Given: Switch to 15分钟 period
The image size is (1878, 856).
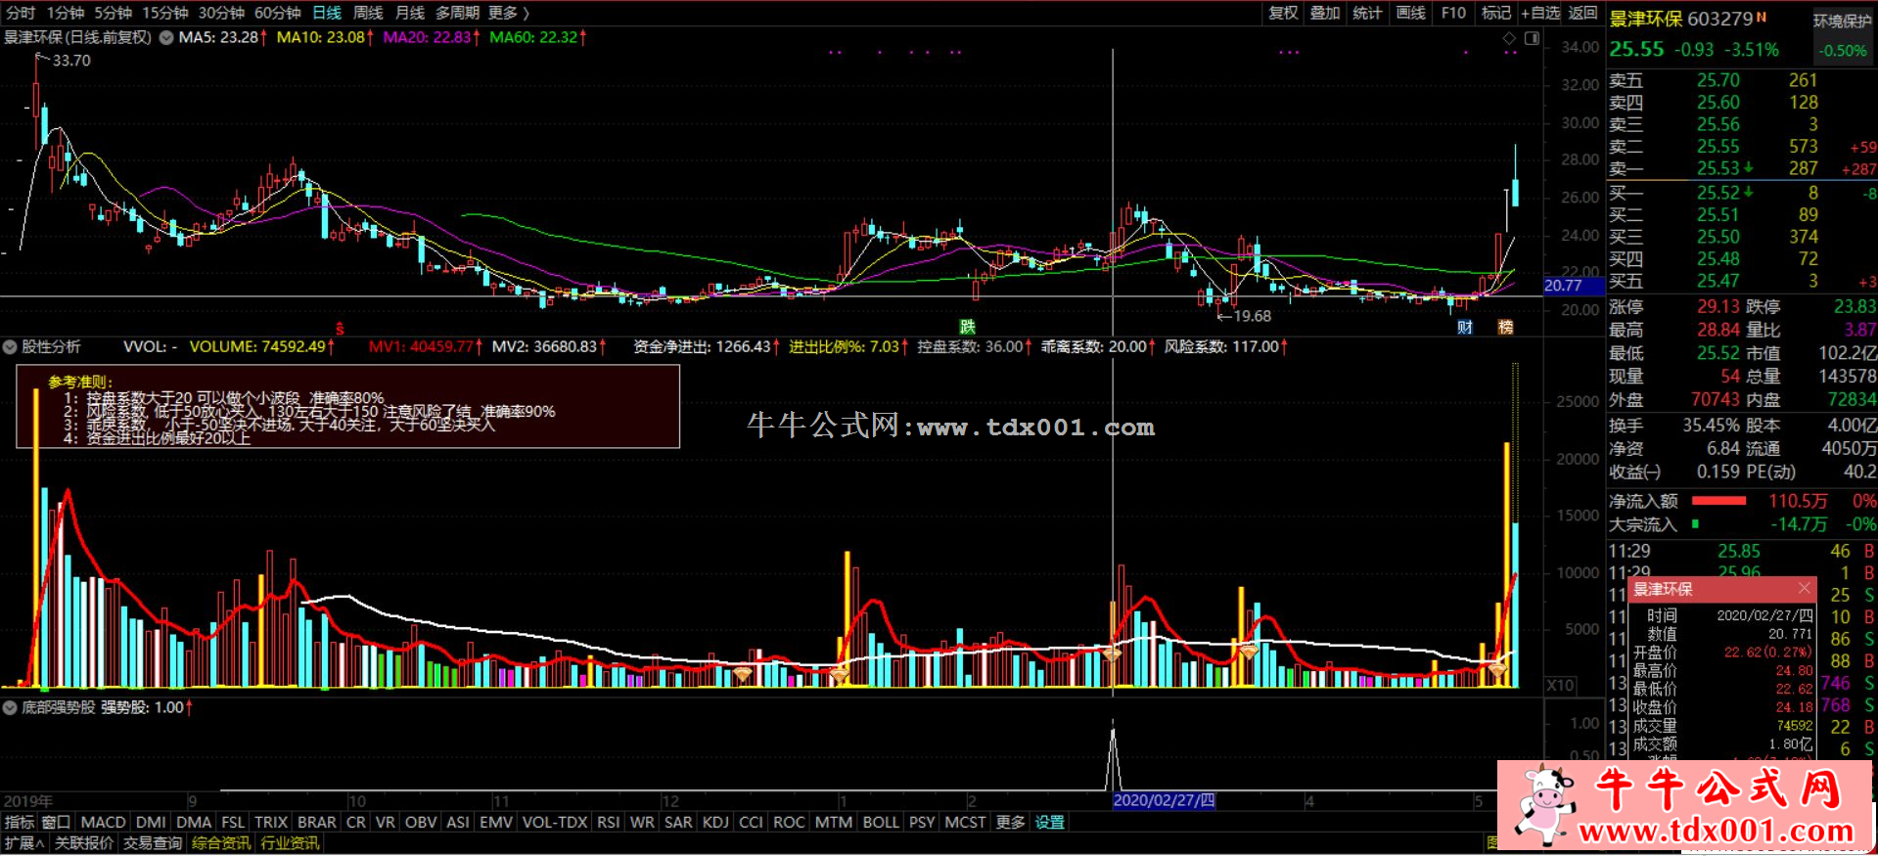Looking at the screenshot, I should 165,13.
